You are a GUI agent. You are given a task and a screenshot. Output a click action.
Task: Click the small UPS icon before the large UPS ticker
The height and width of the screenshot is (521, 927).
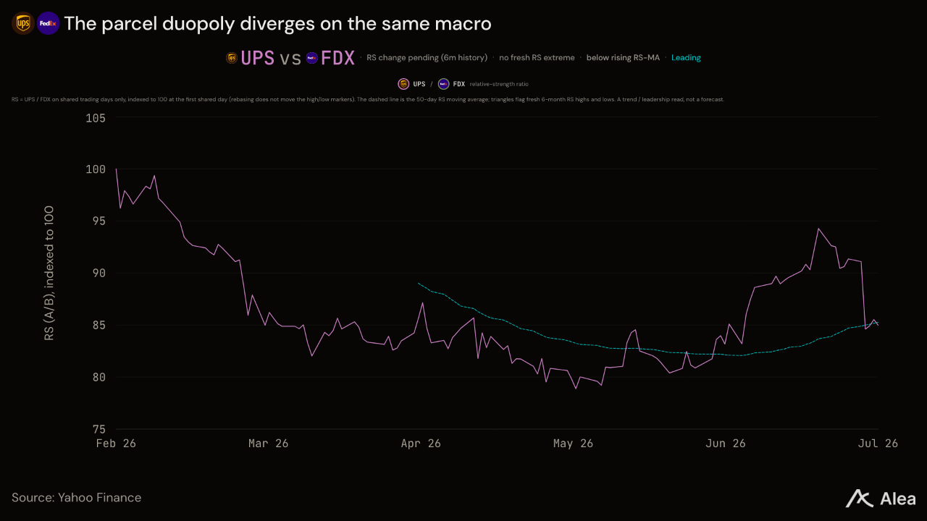[232, 58]
